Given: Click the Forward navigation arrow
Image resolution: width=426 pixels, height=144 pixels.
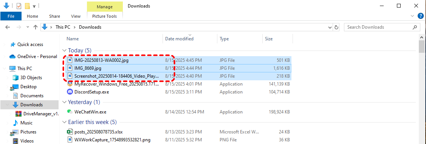Looking at the screenshot, I should pos(19,27).
